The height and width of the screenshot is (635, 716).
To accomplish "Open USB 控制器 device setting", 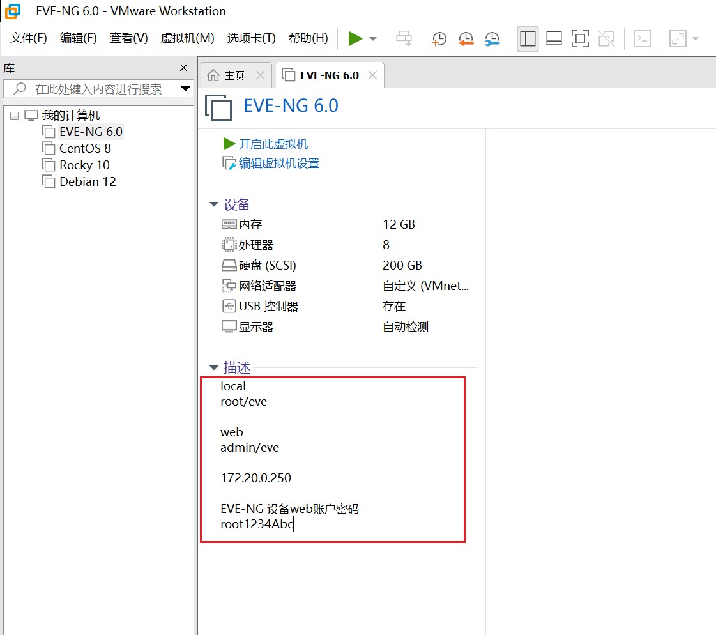I will coord(268,306).
